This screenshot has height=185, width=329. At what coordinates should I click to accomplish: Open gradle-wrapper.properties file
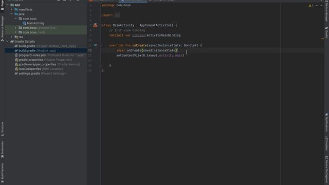(x=49, y=64)
